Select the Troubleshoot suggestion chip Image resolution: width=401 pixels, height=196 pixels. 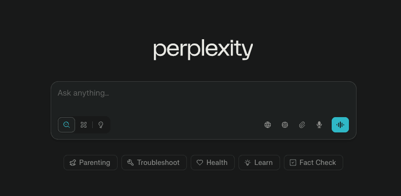pyautogui.click(x=154, y=163)
